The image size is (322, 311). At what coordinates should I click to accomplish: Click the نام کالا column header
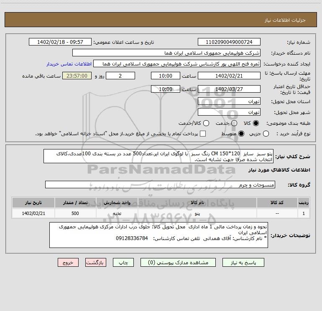(x=197, y=202)
